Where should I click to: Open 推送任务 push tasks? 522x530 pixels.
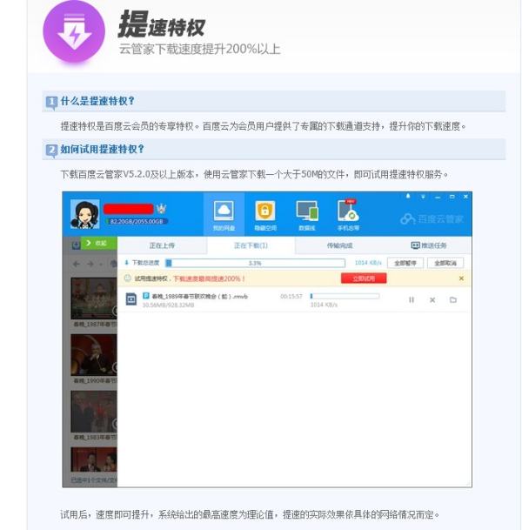(429, 245)
